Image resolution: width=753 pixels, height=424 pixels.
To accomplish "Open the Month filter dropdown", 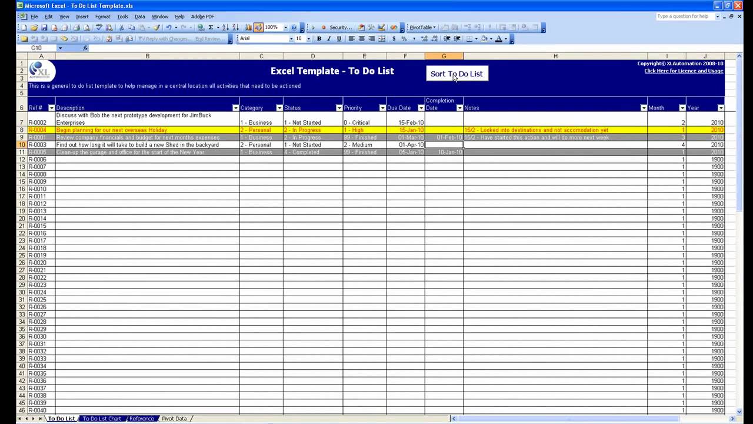I will point(682,108).
